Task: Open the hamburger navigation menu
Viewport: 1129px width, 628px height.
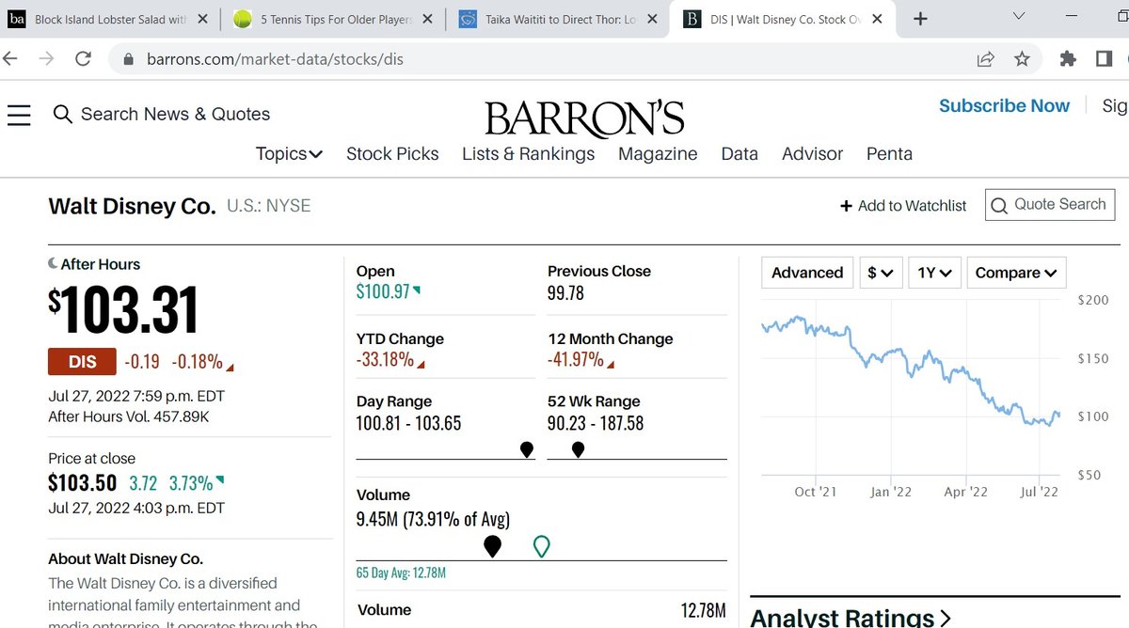Action: tap(19, 115)
